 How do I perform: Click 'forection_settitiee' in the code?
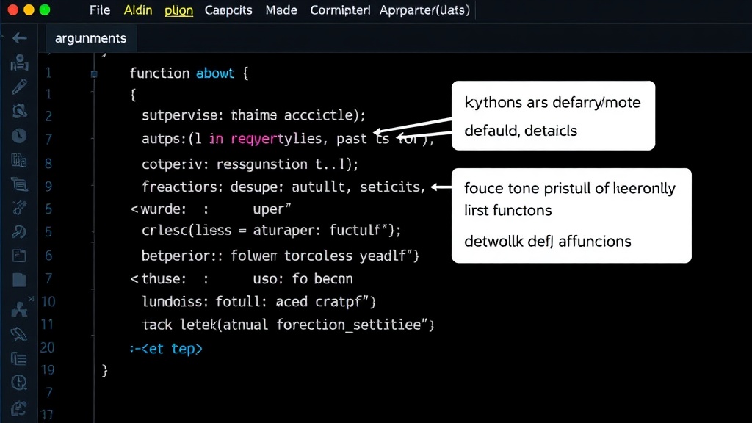(x=349, y=325)
